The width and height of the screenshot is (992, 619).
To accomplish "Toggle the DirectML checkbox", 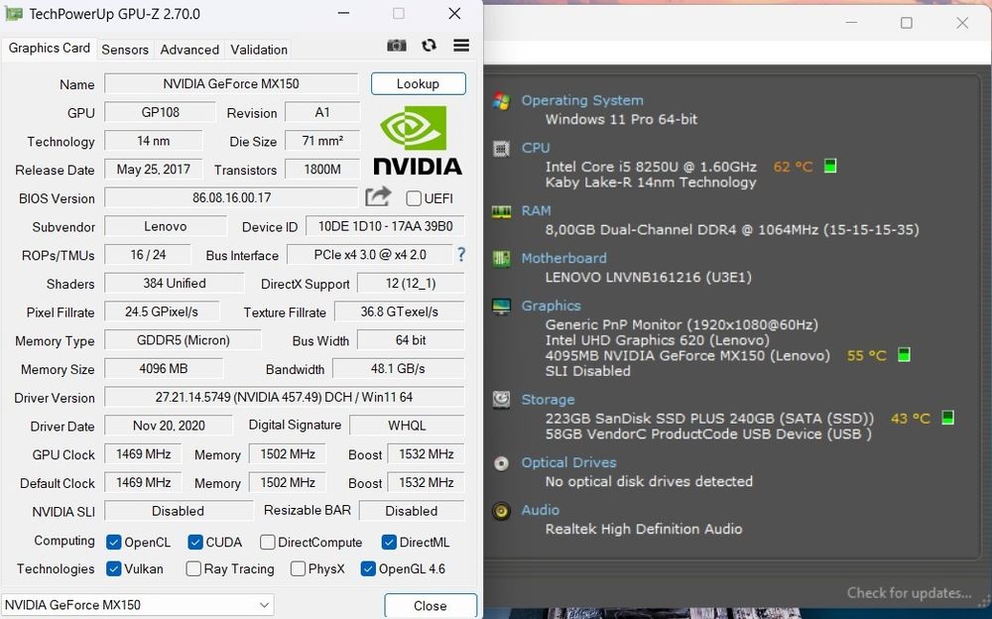I will 389,543.
